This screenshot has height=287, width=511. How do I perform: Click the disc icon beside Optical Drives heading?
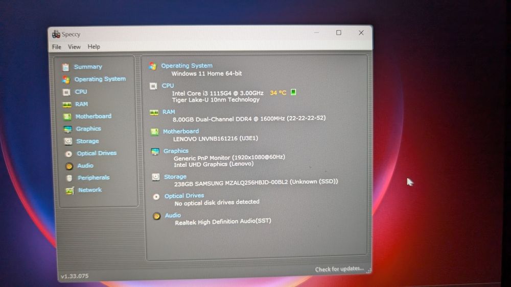156,197
